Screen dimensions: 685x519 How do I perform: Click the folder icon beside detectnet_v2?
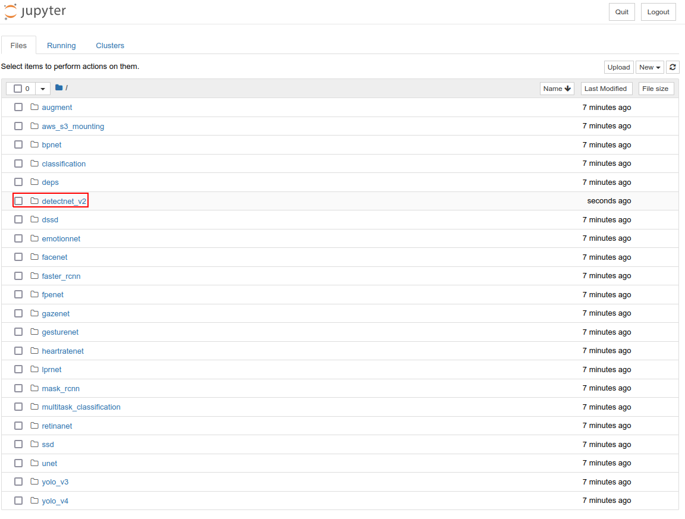click(x=34, y=200)
